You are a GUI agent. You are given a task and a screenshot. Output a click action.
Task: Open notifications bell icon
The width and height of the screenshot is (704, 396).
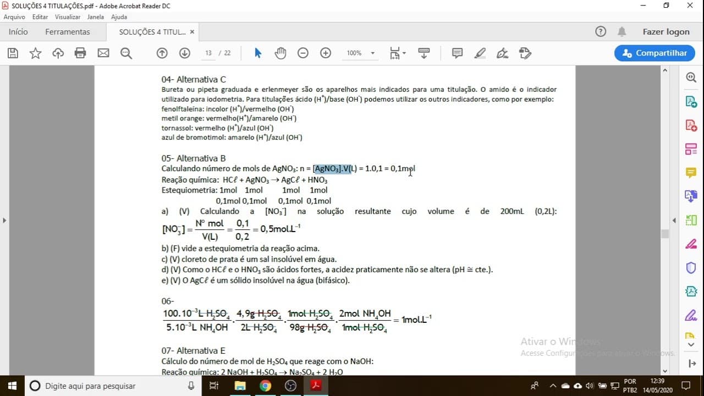point(622,32)
